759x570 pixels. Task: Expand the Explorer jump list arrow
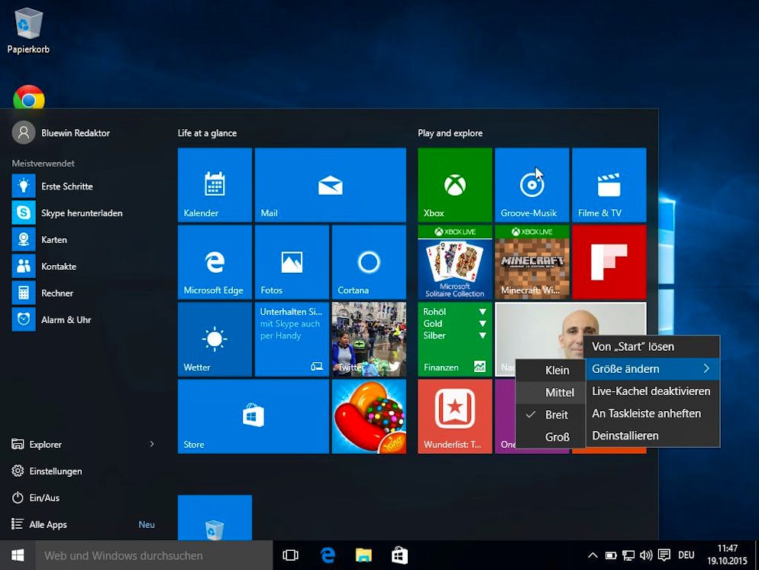(x=152, y=444)
